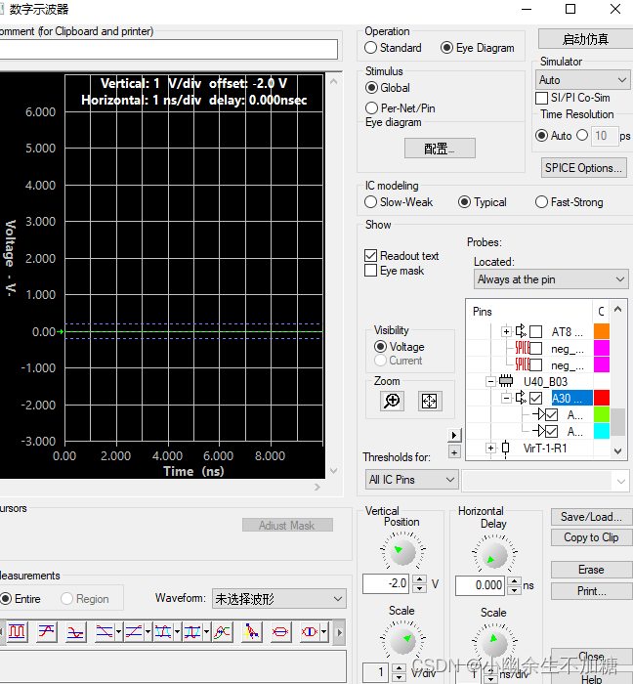633x684 pixels.
Task: Click the rising-edge overshoot measurement icon
Action: [46, 631]
